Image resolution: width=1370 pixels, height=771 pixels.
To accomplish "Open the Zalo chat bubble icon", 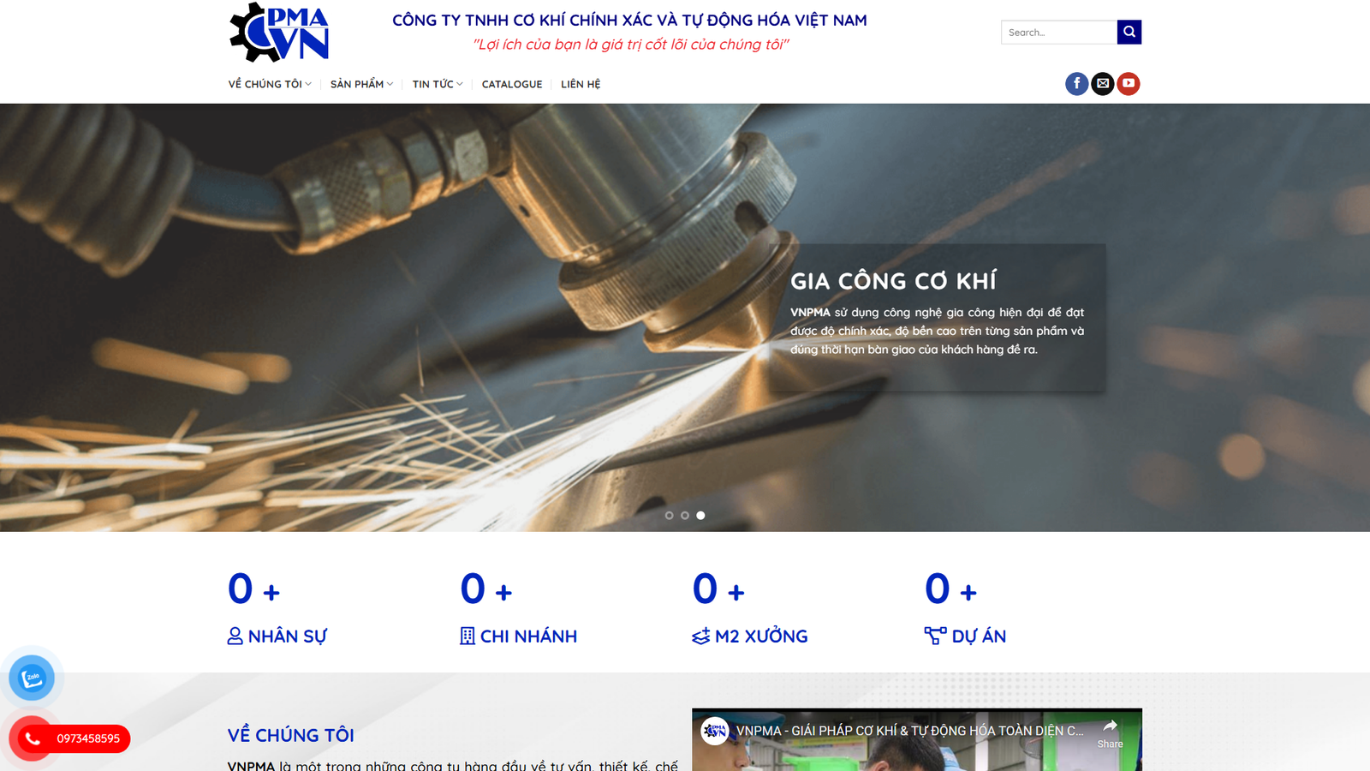I will [x=32, y=678].
